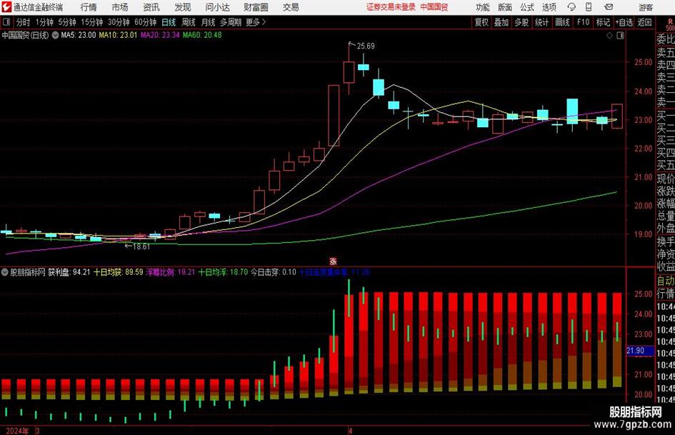Click the diamond icon above the chart

(x=609, y=36)
